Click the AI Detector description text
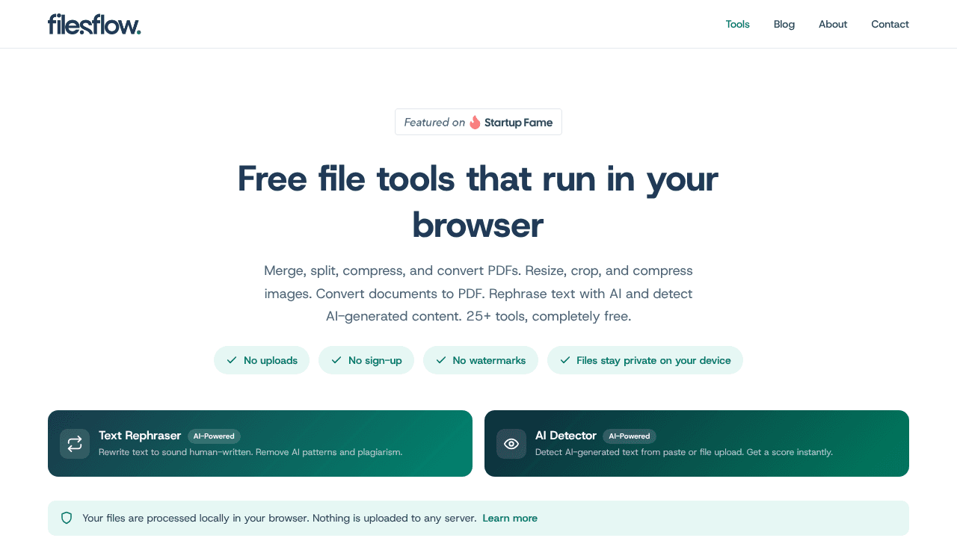 click(x=684, y=452)
